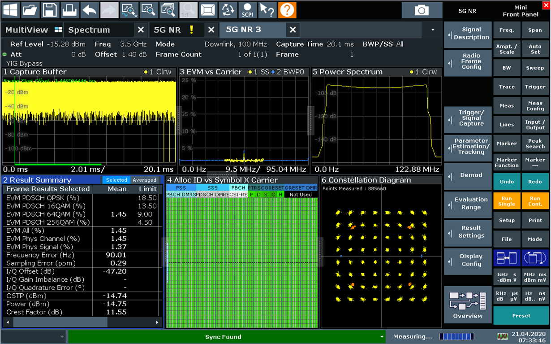This screenshot has width=551, height=344.
Task: Switch to the Spectrum tab
Action: (89, 30)
